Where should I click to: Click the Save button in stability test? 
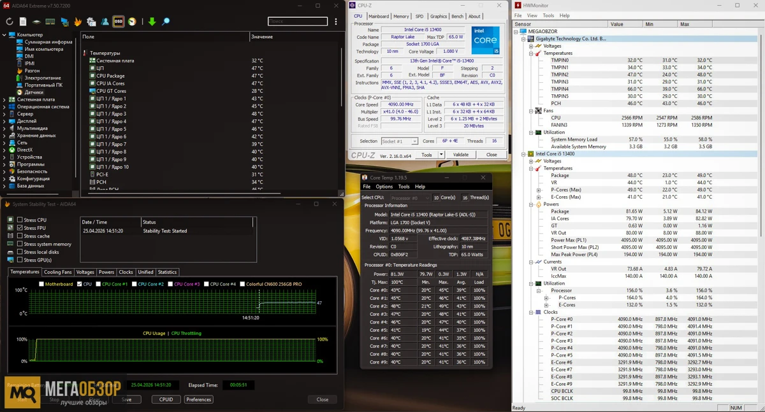[127, 399]
